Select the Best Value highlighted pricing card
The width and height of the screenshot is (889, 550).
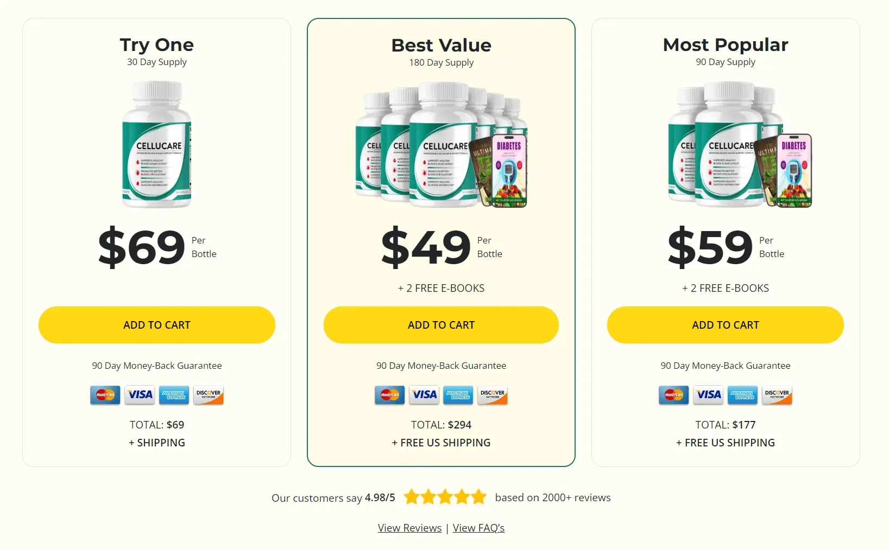point(441,241)
